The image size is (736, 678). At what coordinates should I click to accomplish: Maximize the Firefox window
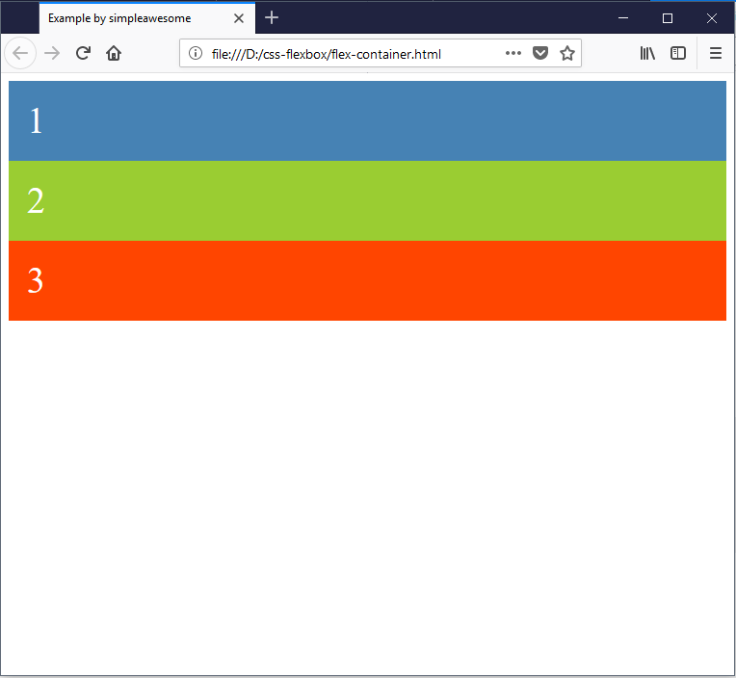click(x=667, y=18)
